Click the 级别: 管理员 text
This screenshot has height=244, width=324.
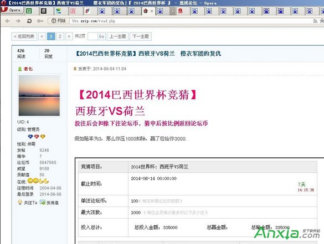point(28,129)
